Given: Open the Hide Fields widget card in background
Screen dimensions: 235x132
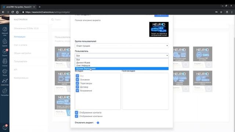Looking at the screenshot, I should pyautogui.click(x=62, y=105).
